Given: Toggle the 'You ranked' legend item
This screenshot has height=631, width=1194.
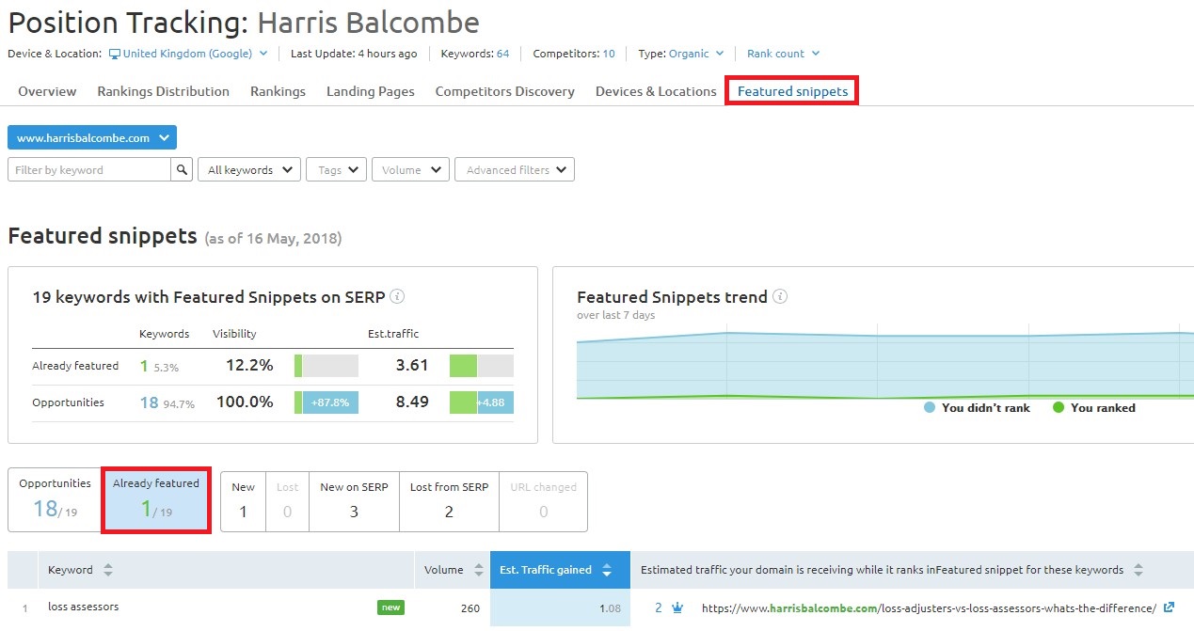Looking at the screenshot, I should [x=1093, y=408].
